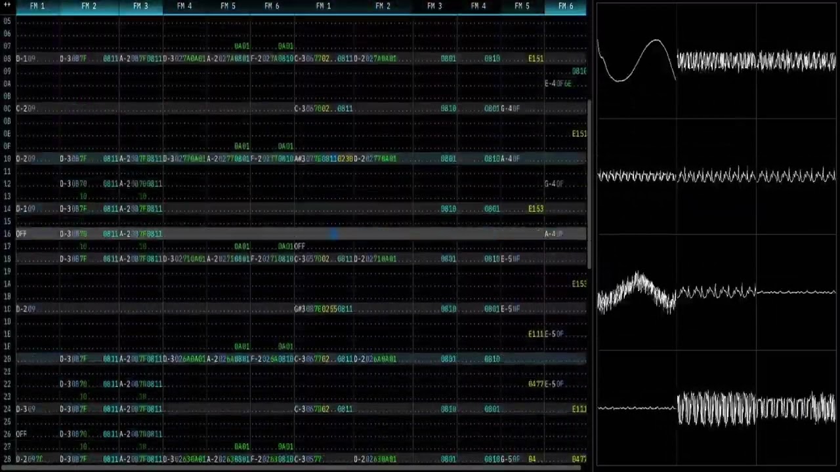Click the E-4 note in row 0A
This screenshot has height=472, width=840.
point(550,84)
